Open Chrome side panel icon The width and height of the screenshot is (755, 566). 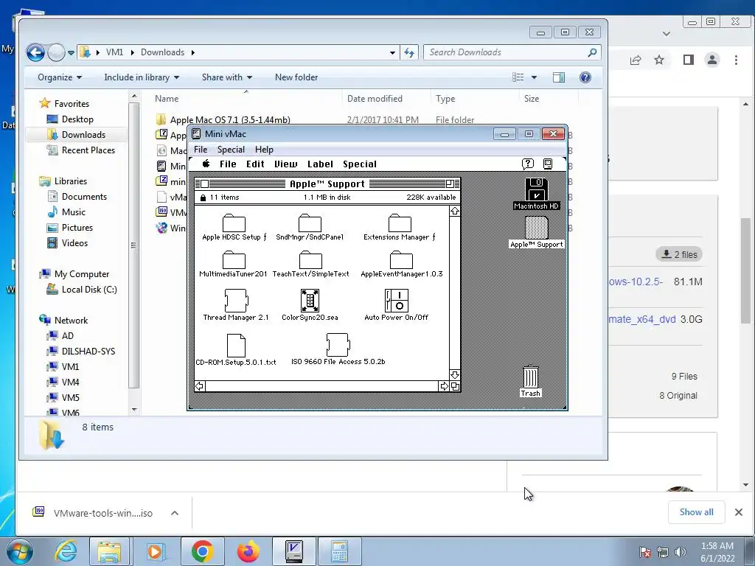tap(689, 60)
